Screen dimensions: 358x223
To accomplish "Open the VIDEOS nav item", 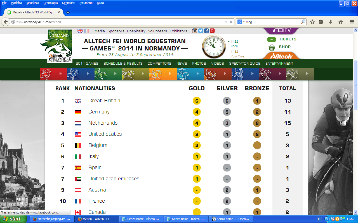I will 218,64.
